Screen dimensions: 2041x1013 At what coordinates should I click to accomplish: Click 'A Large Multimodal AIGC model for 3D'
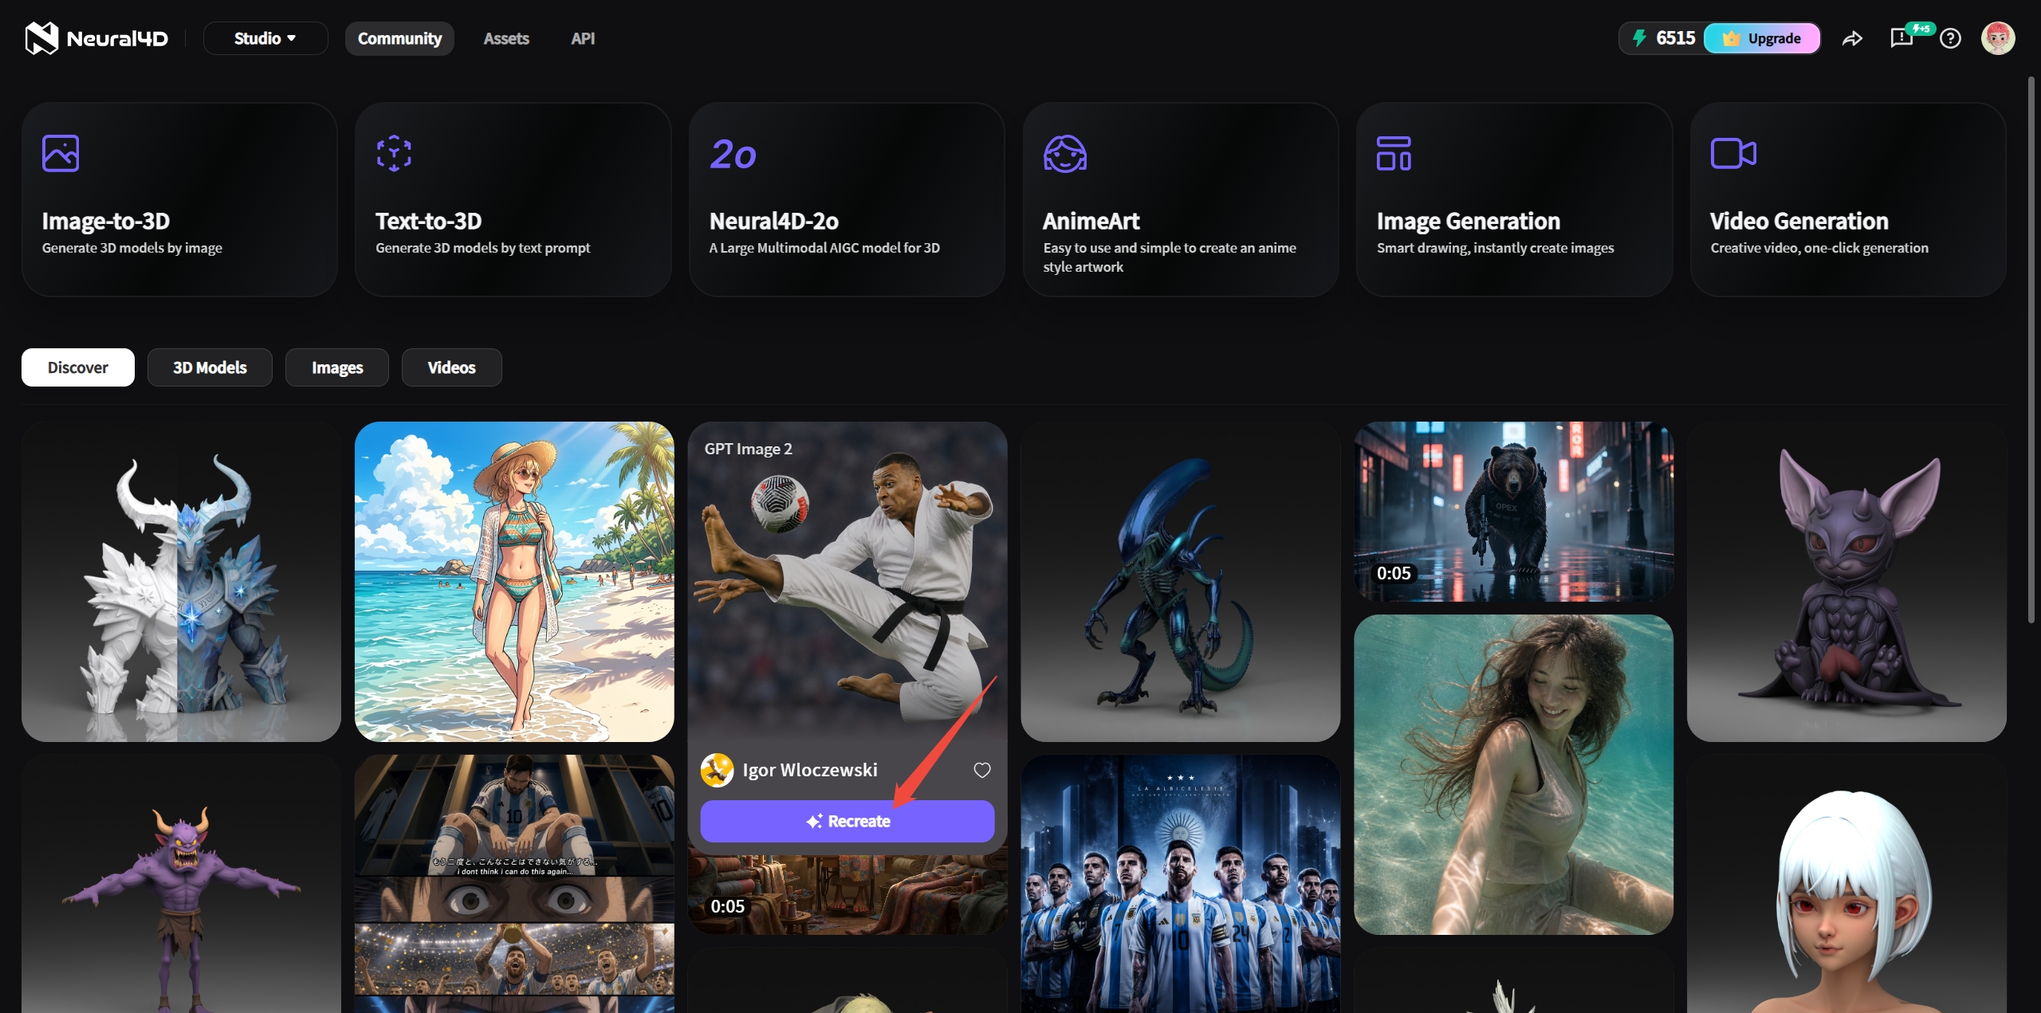click(824, 248)
